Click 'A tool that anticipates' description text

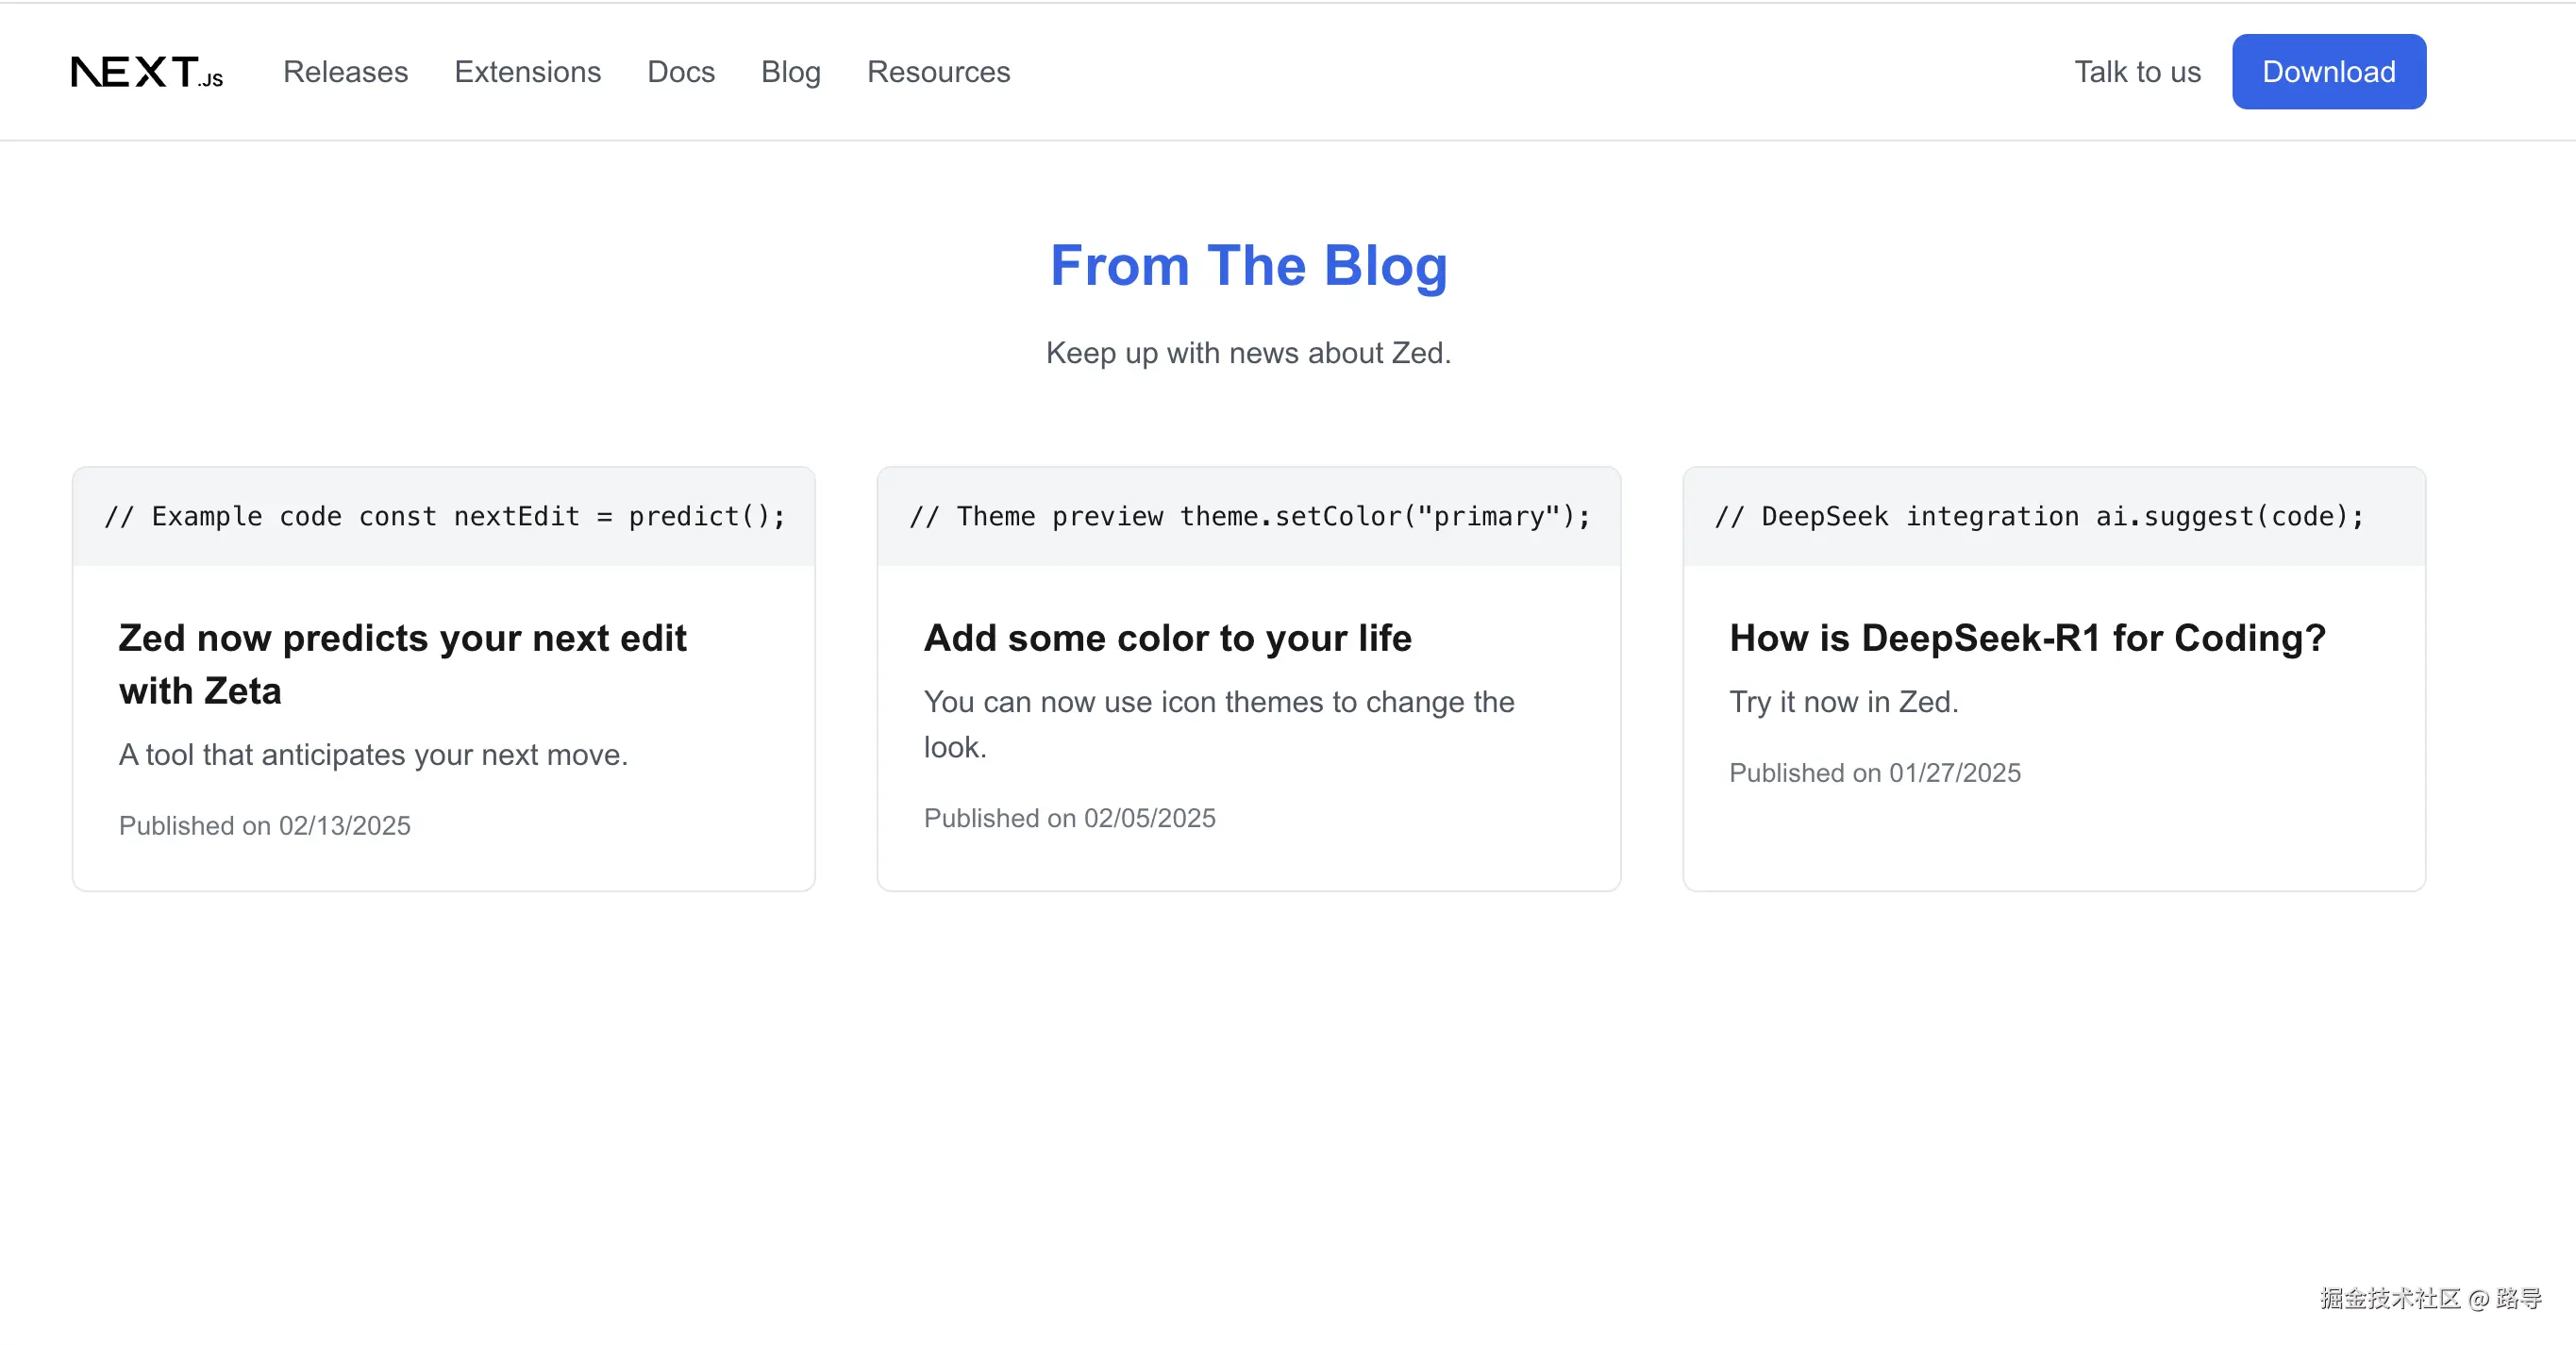click(373, 755)
